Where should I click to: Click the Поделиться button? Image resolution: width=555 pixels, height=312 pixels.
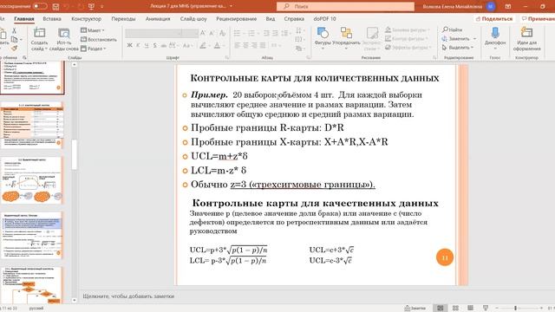pos(494,19)
